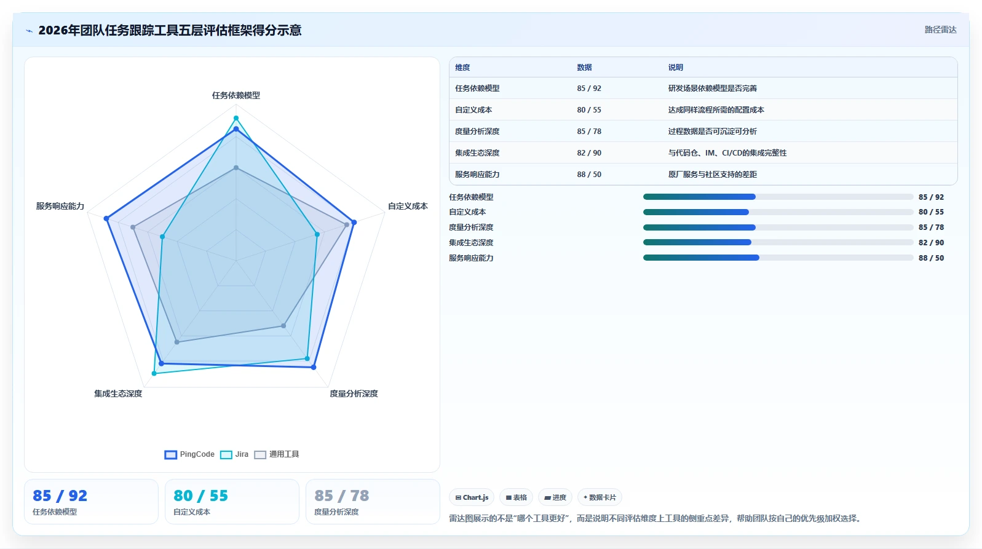The height and width of the screenshot is (549, 982).
Task: Click description 原厂服务与社区支持的差距
Action: (x=713, y=175)
